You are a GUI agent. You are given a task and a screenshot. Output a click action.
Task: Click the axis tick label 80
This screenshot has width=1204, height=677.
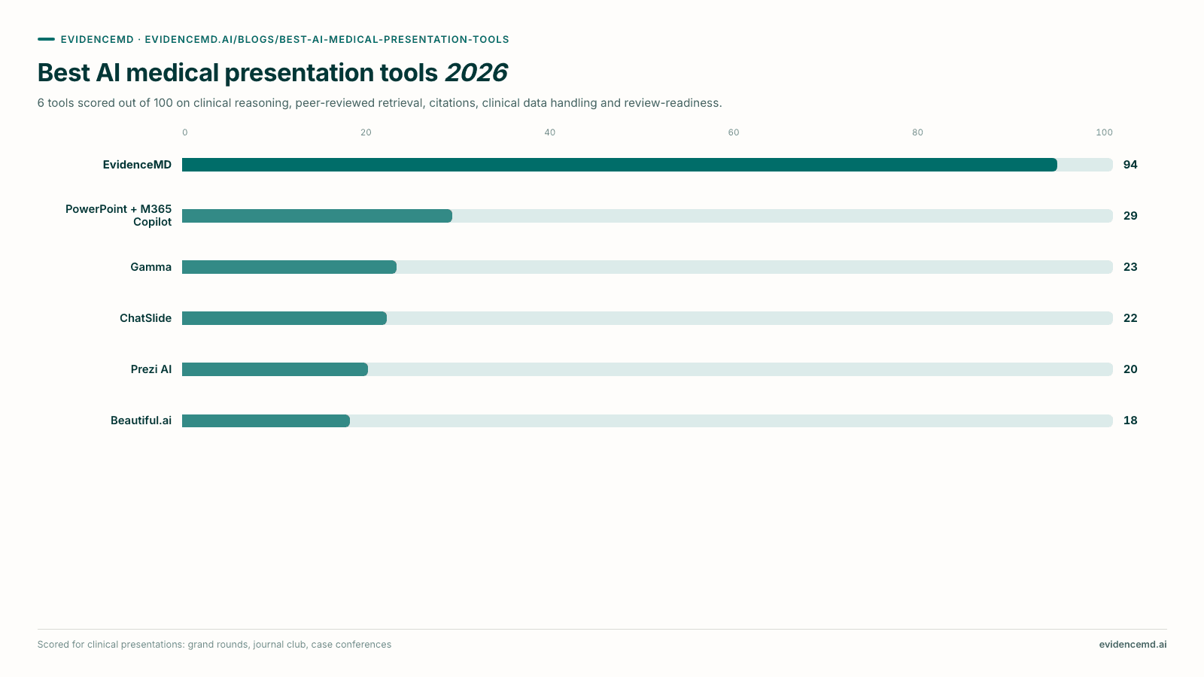917,132
